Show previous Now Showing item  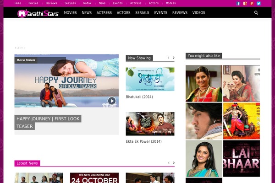(168, 58)
